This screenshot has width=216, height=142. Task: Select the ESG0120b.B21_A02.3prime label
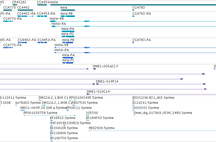(154, 98)
